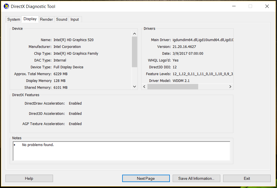This screenshot has height=188, width=277.
Task: Click manufacturer value 'Intel Corporation'
Action: (67, 47)
